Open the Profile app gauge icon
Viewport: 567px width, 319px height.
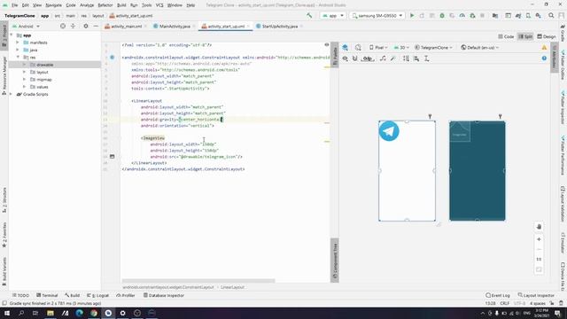[x=462, y=16]
